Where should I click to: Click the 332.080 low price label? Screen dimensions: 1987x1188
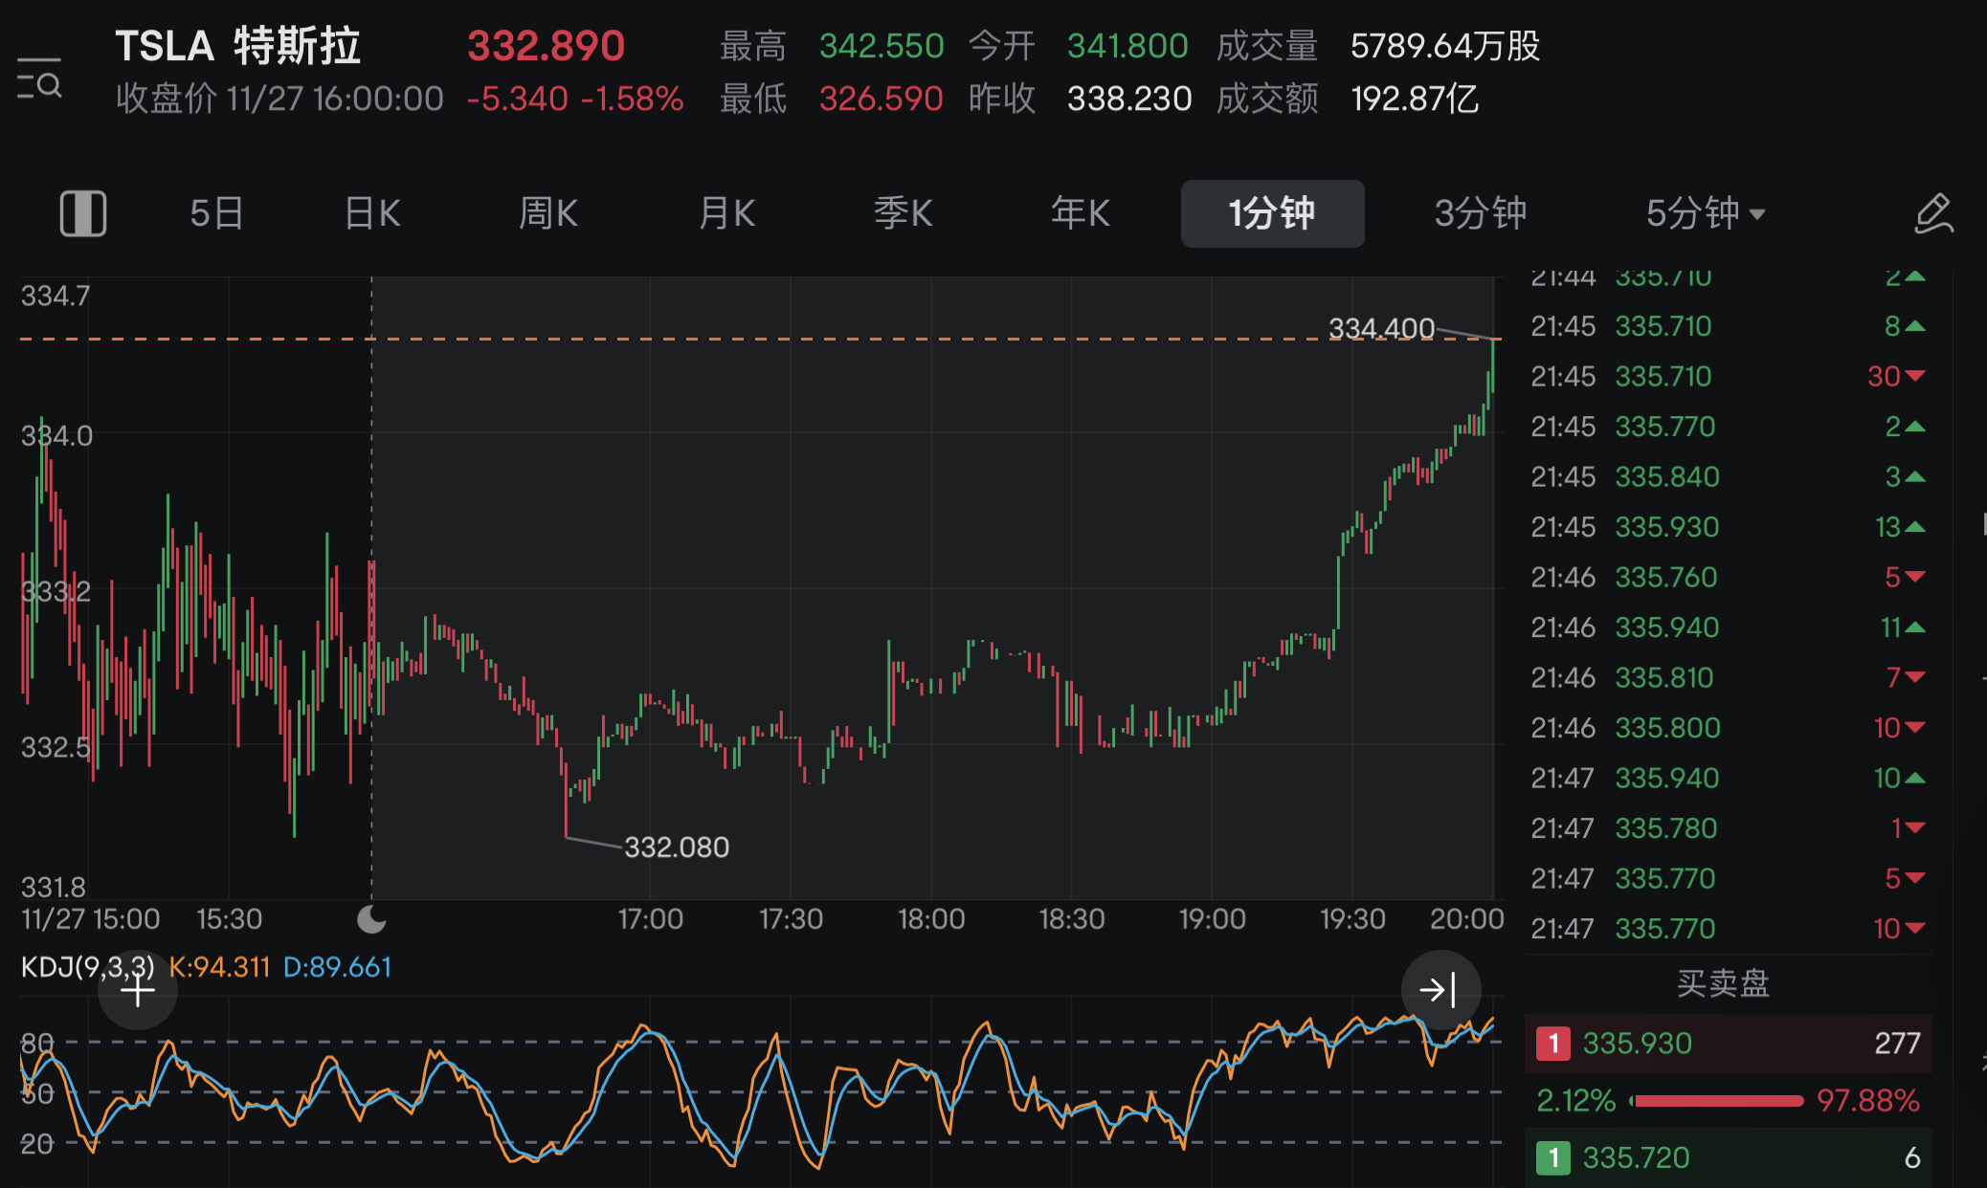[677, 847]
